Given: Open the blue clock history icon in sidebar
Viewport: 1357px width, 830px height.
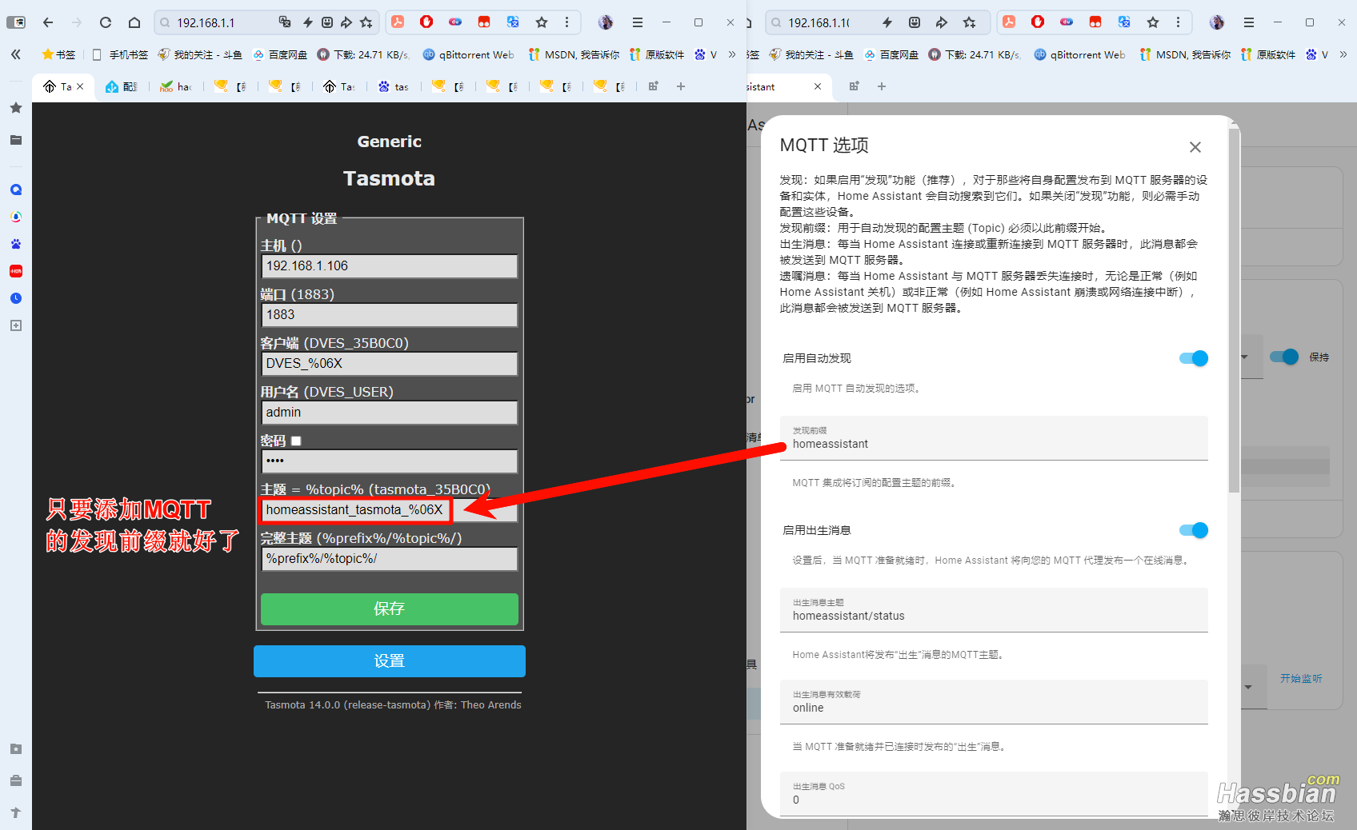Looking at the screenshot, I should coord(16,298).
